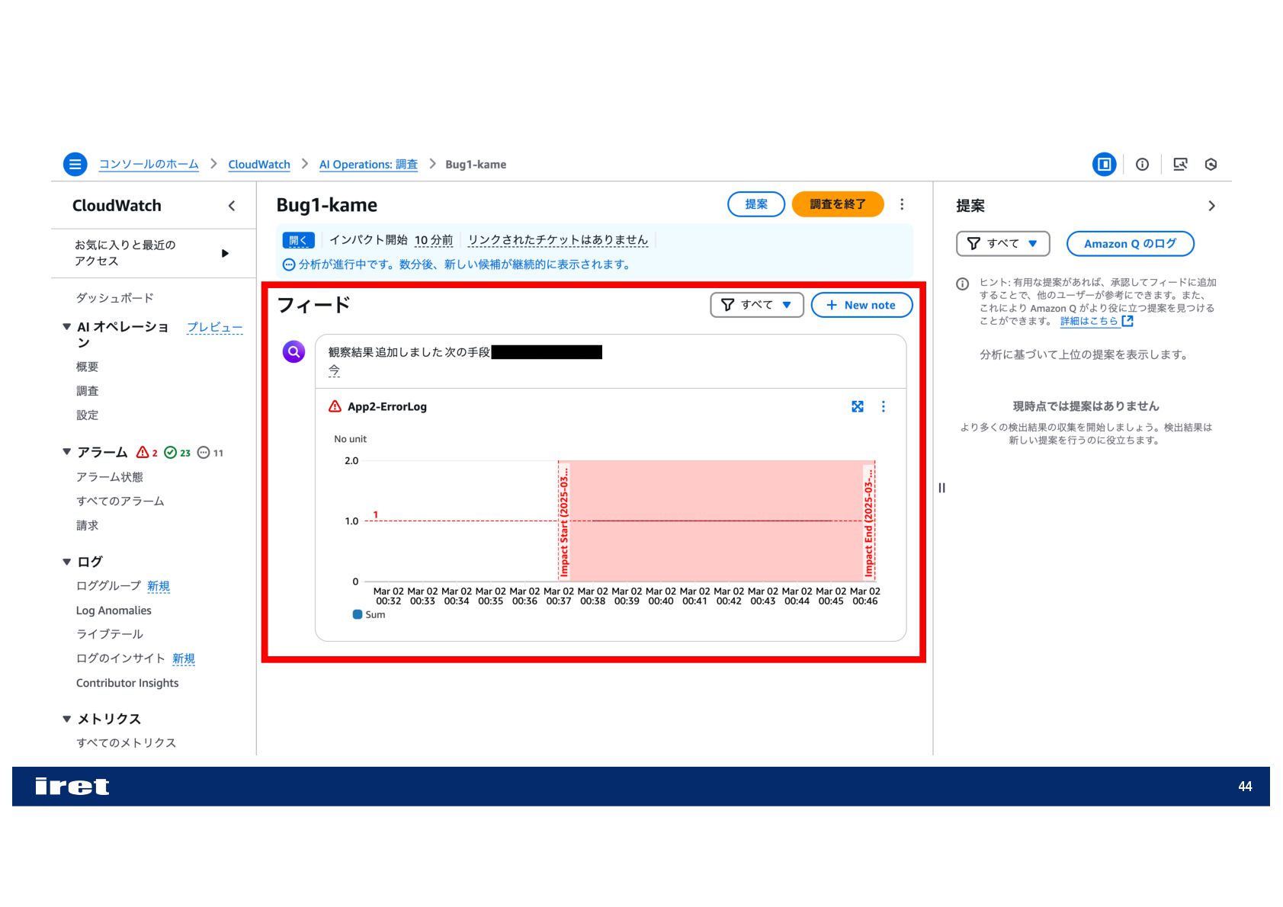
Task: Open アラーム状態 in the sidebar
Action: 110,477
